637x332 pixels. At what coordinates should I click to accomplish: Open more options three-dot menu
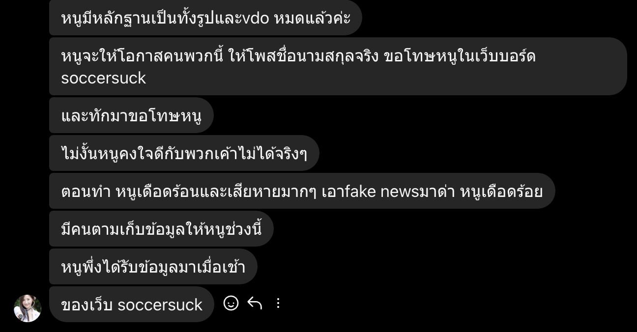pos(278,303)
